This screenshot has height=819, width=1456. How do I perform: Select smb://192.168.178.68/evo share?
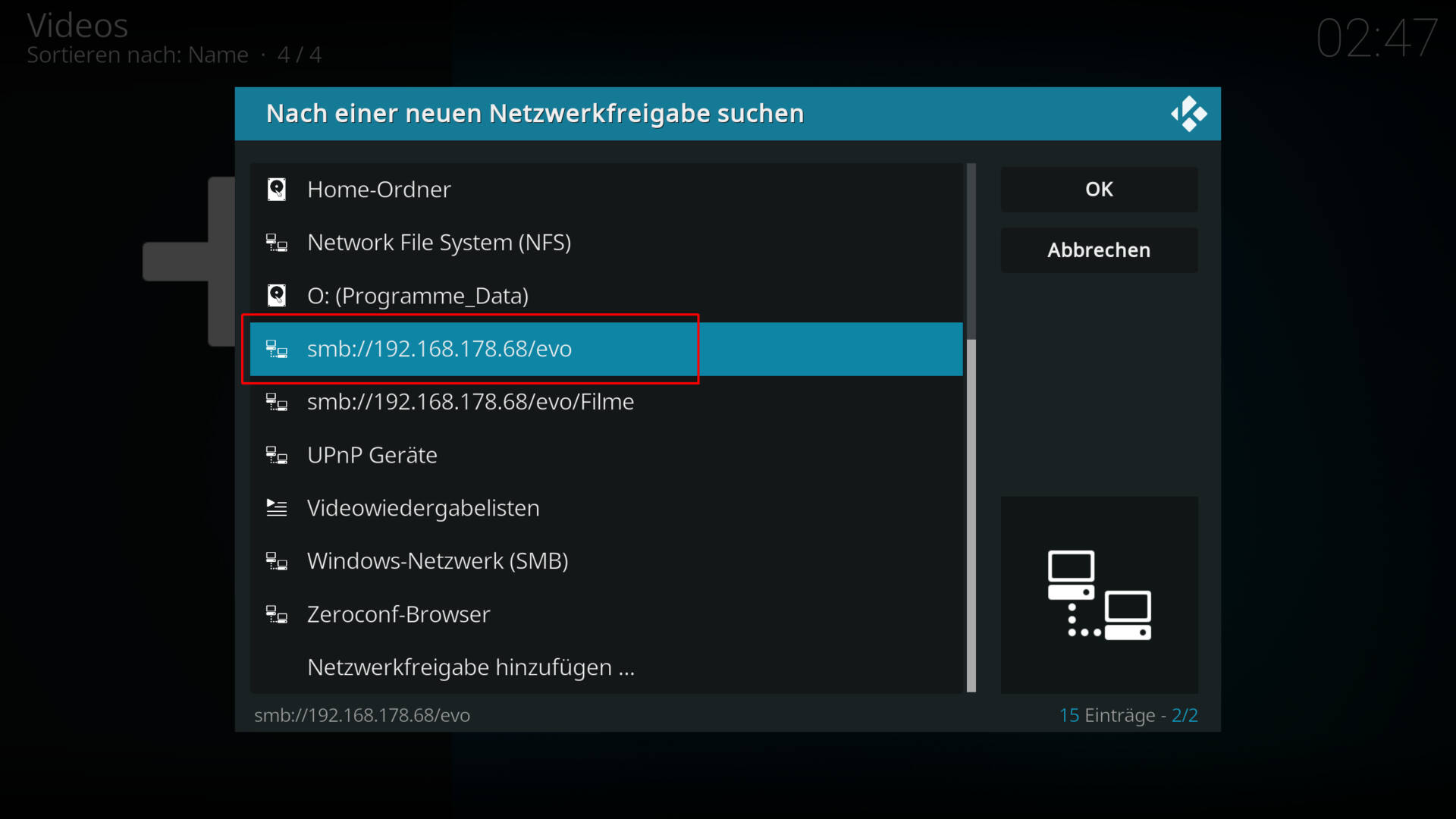point(439,349)
